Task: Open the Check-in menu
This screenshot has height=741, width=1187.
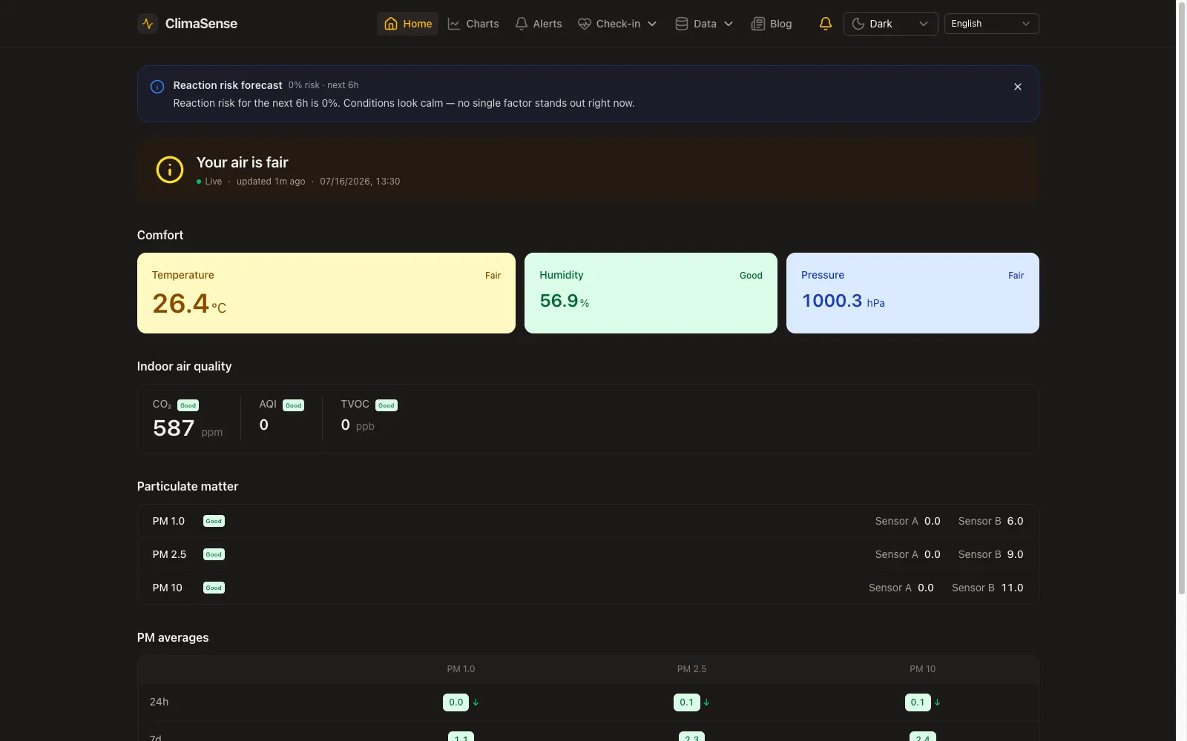Action: [617, 24]
